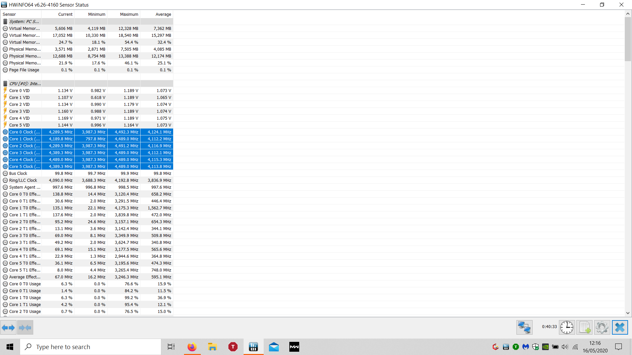Click the red swirl tray icon
Screen dimensions: 632x355
coord(495,347)
